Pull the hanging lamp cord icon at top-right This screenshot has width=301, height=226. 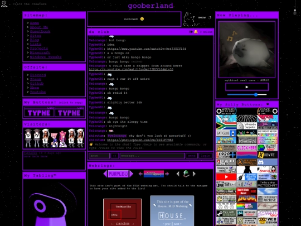click(x=295, y=8)
